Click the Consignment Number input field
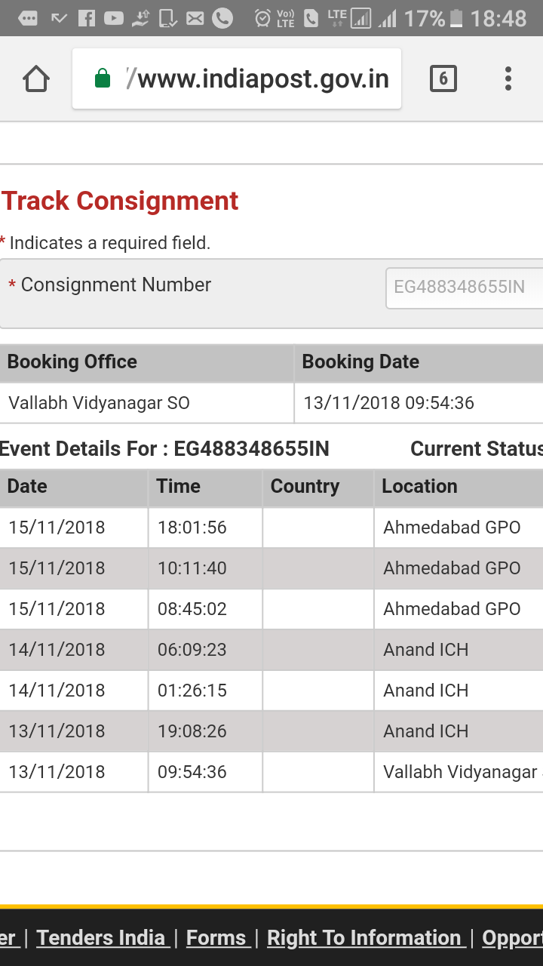 click(x=464, y=288)
